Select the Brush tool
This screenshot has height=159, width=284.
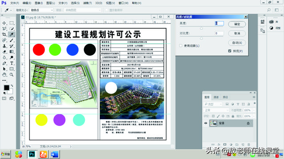click(x=12, y=40)
